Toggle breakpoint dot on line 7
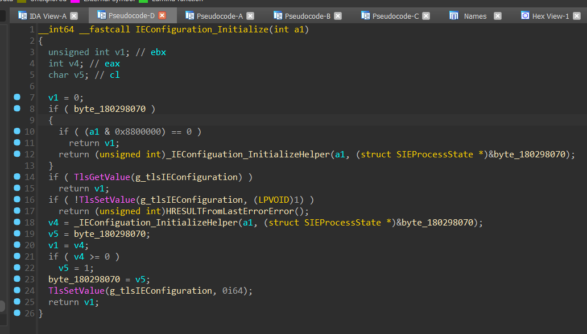Image resolution: width=587 pixels, height=334 pixels. [17, 97]
